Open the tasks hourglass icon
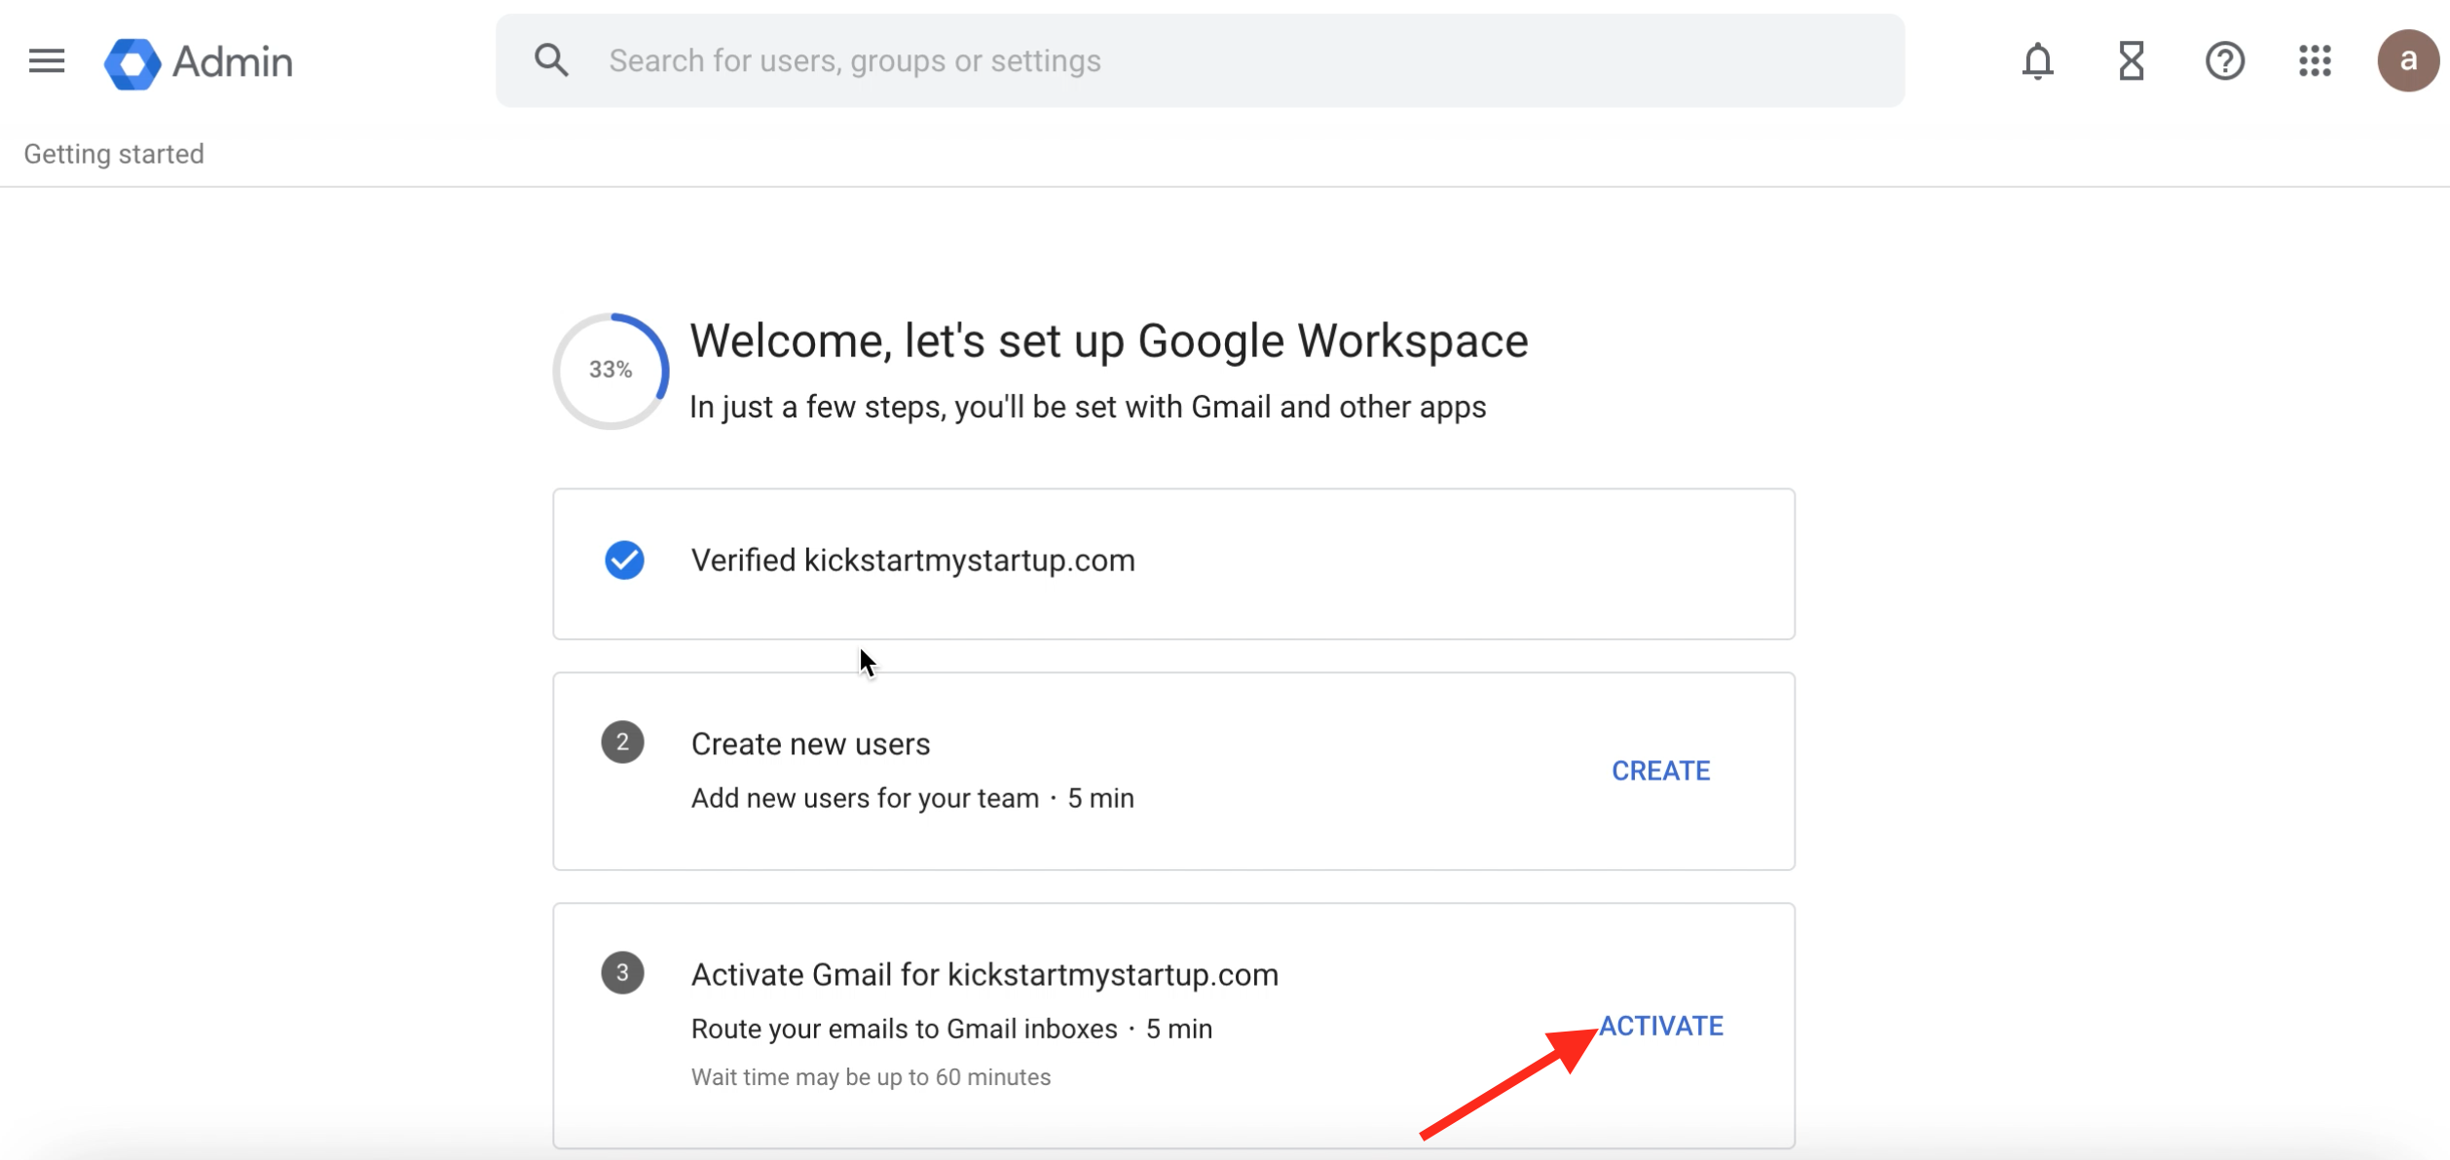The width and height of the screenshot is (2450, 1160). coord(2132,61)
